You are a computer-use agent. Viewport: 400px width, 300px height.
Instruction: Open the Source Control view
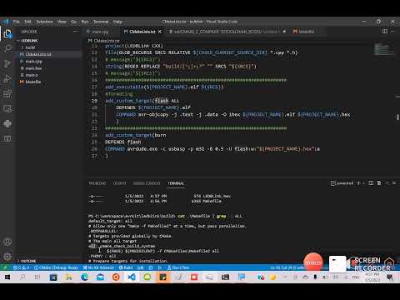7,63
